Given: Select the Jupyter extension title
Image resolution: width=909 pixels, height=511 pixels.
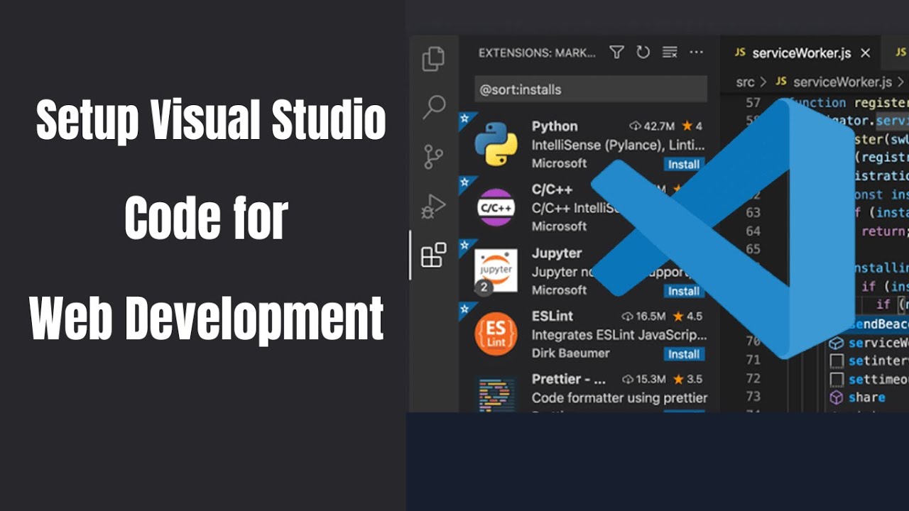Looking at the screenshot, I should (557, 253).
